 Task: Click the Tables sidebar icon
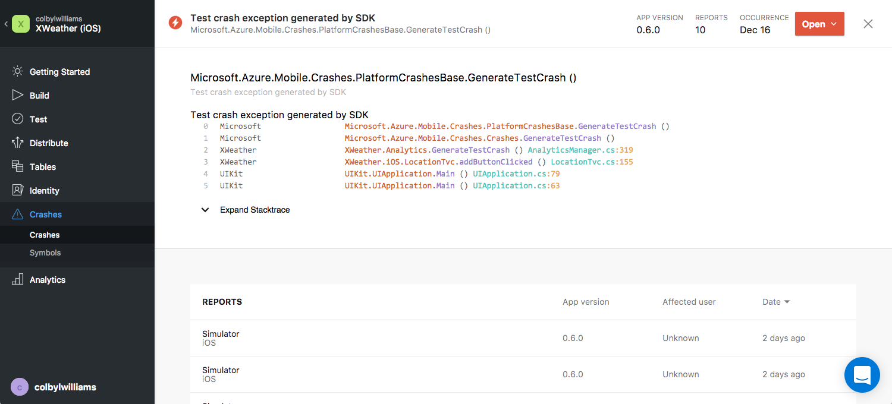click(x=18, y=166)
